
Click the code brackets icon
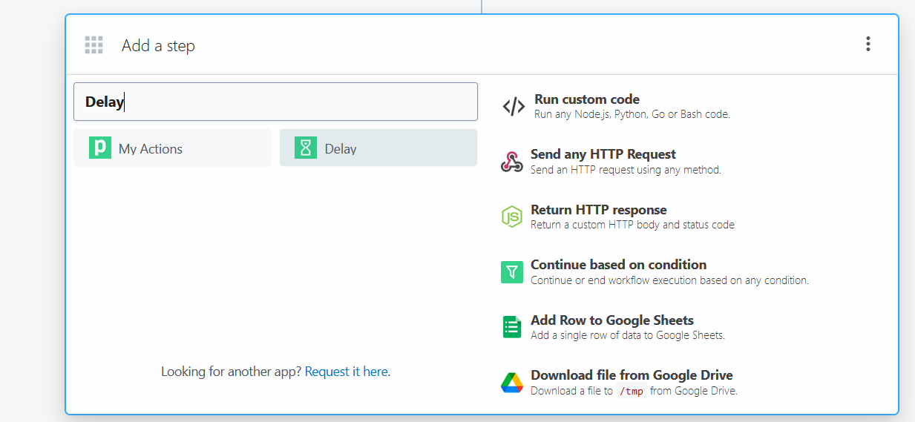(514, 107)
